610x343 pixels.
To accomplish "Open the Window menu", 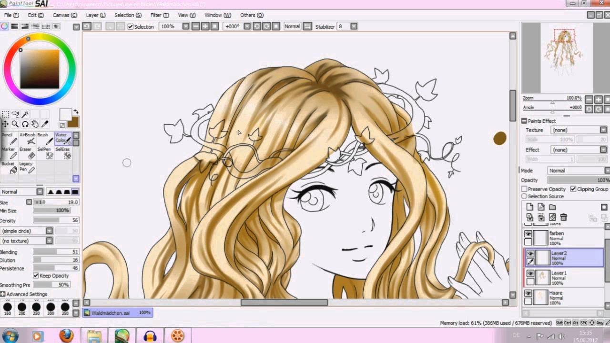I will [x=218, y=15].
